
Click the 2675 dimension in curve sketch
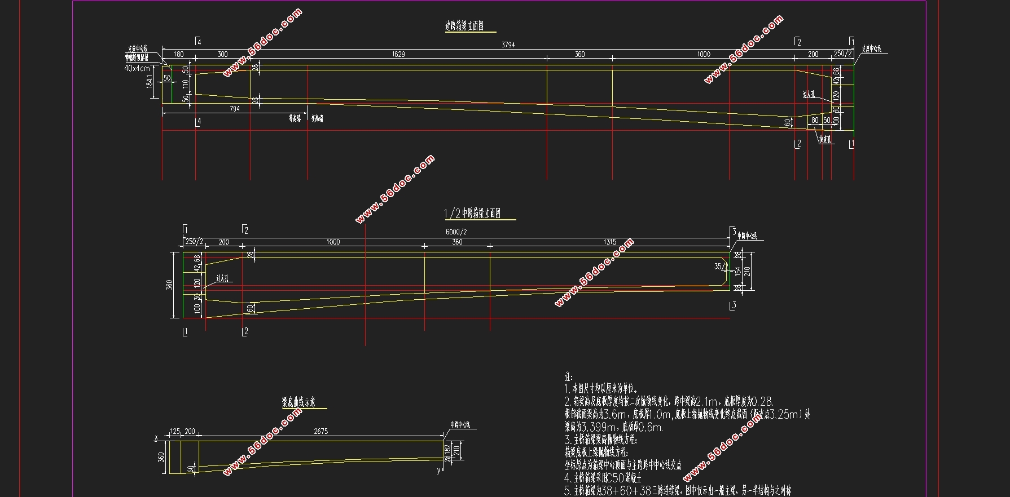click(x=320, y=431)
